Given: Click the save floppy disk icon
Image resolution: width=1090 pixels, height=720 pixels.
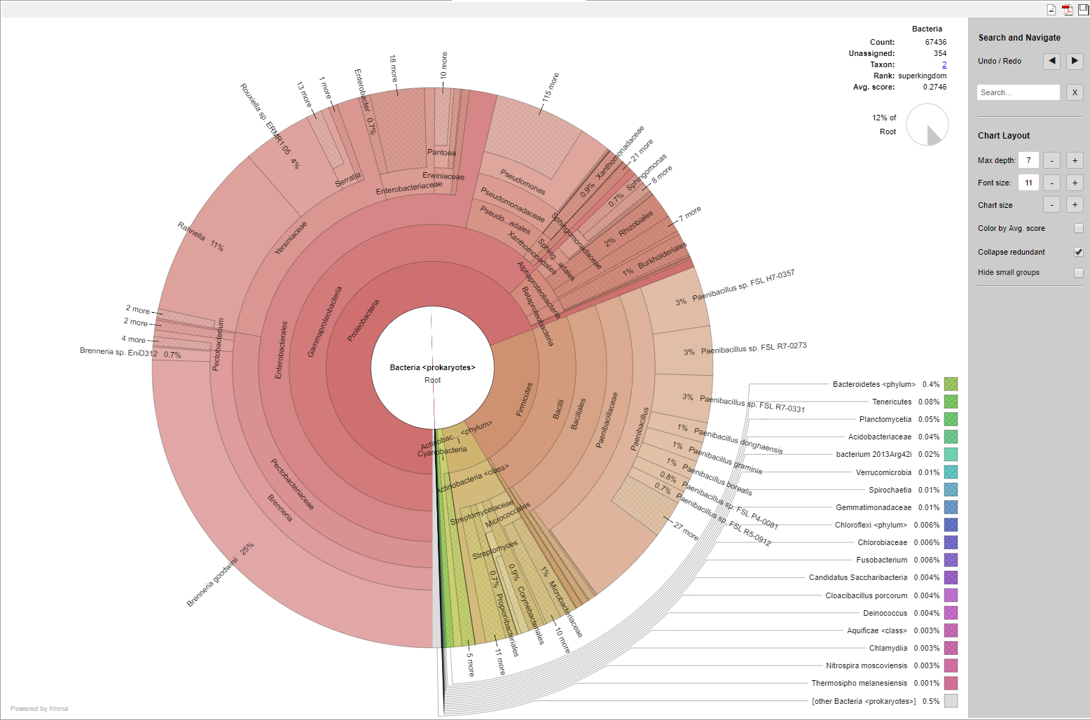Looking at the screenshot, I should click(x=1082, y=9).
